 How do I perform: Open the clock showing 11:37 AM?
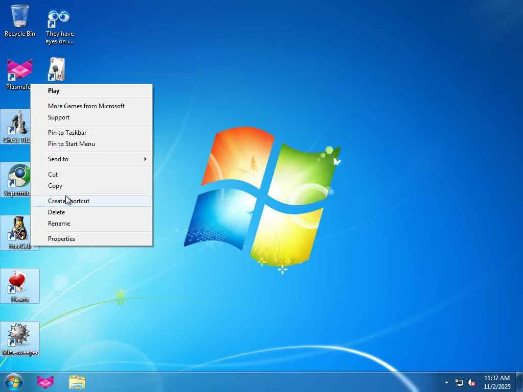pyautogui.click(x=497, y=382)
